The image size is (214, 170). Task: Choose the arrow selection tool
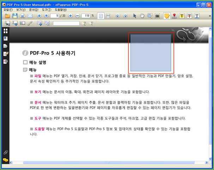pyautogui.click(x=135, y=16)
